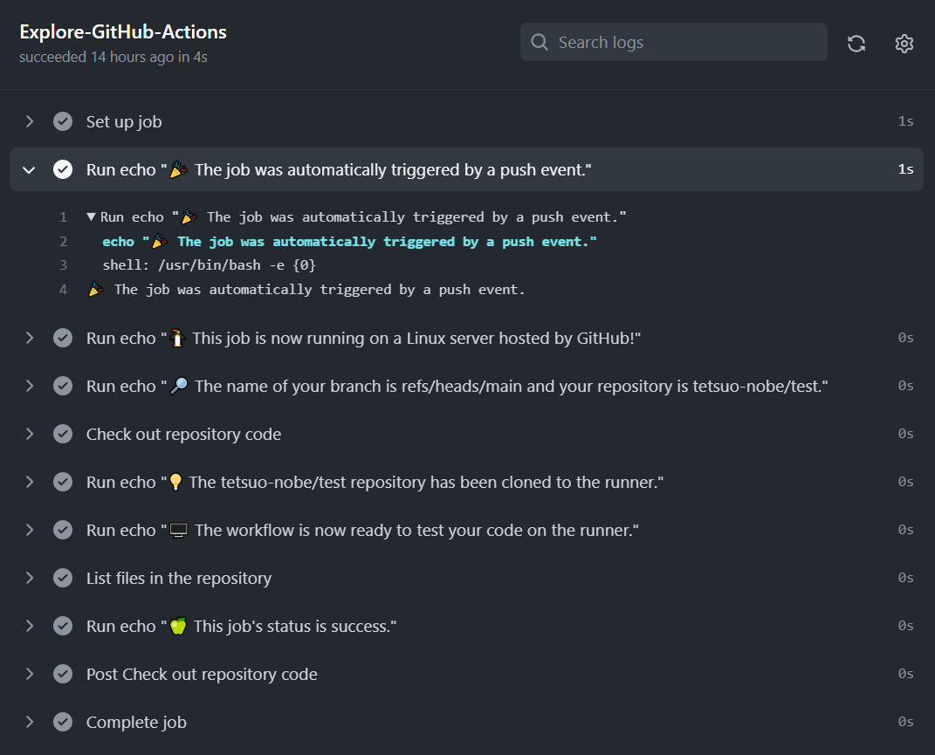The image size is (935, 755).
Task: Click the search magnifier icon
Action: coord(540,42)
